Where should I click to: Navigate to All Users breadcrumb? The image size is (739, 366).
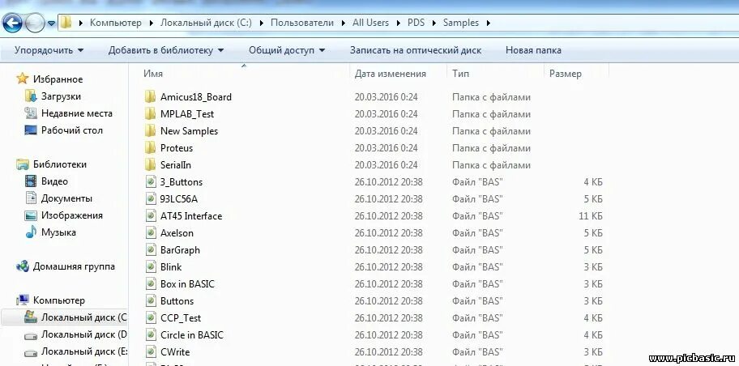point(370,23)
